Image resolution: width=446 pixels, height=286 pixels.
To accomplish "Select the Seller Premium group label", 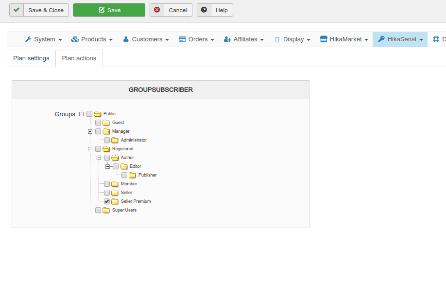I will (136, 201).
